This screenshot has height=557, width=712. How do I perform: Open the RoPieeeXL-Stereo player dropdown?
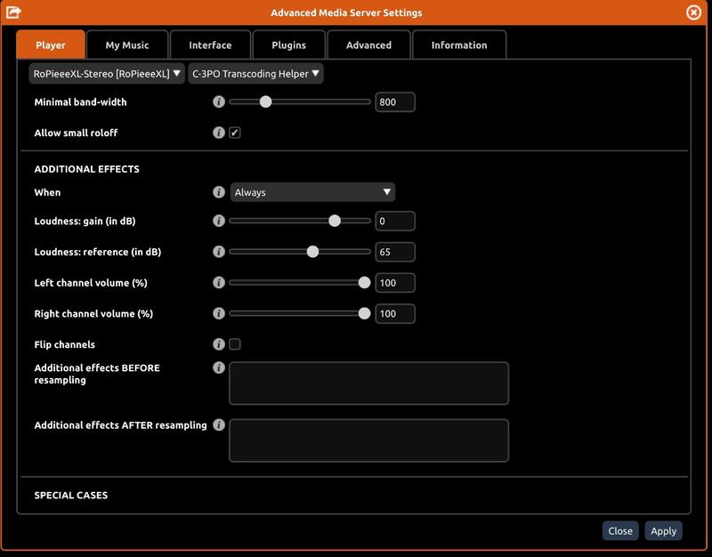[x=107, y=74]
